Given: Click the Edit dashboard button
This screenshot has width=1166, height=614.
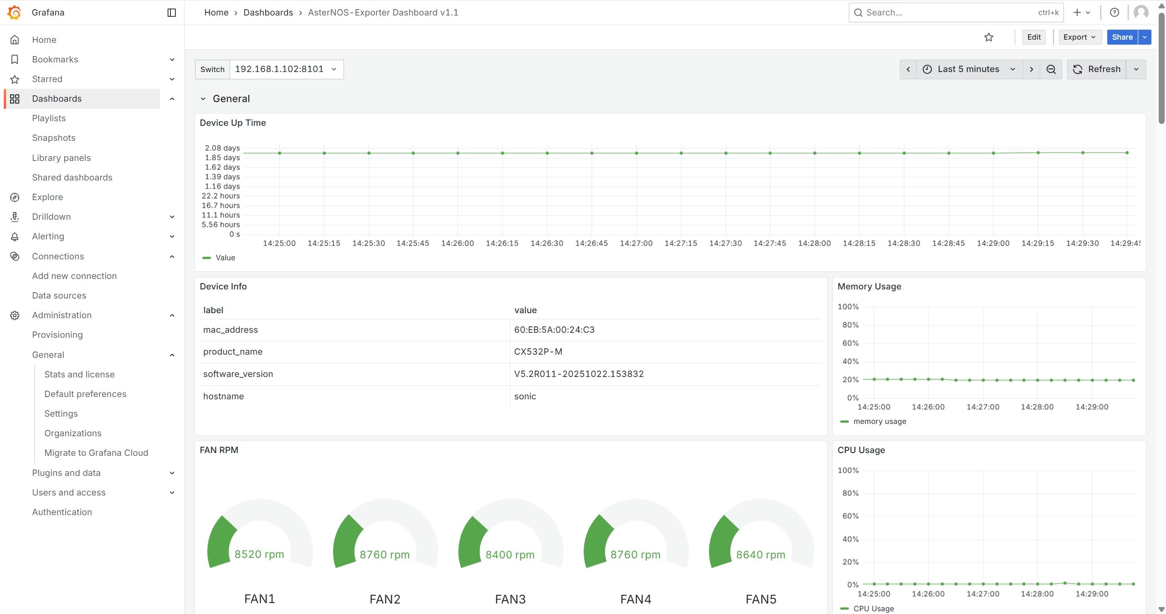Looking at the screenshot, I should [1033, 37].
